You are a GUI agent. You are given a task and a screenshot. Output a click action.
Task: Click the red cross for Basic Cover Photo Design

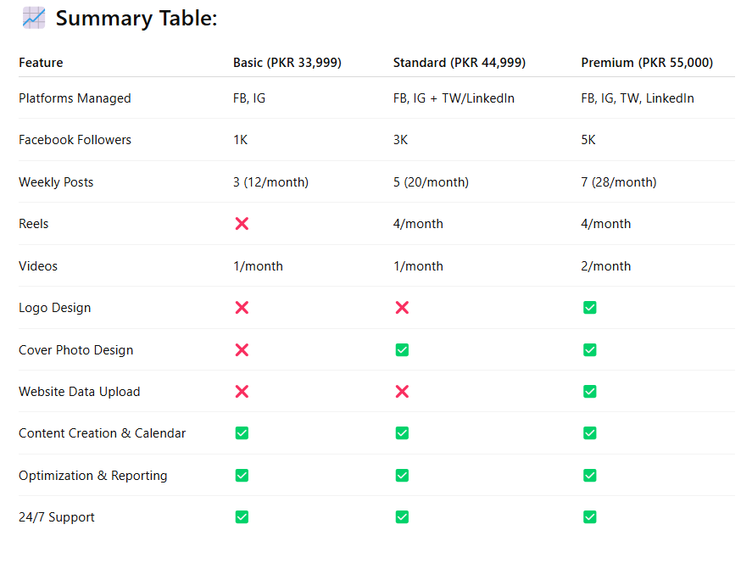(242, 349)
